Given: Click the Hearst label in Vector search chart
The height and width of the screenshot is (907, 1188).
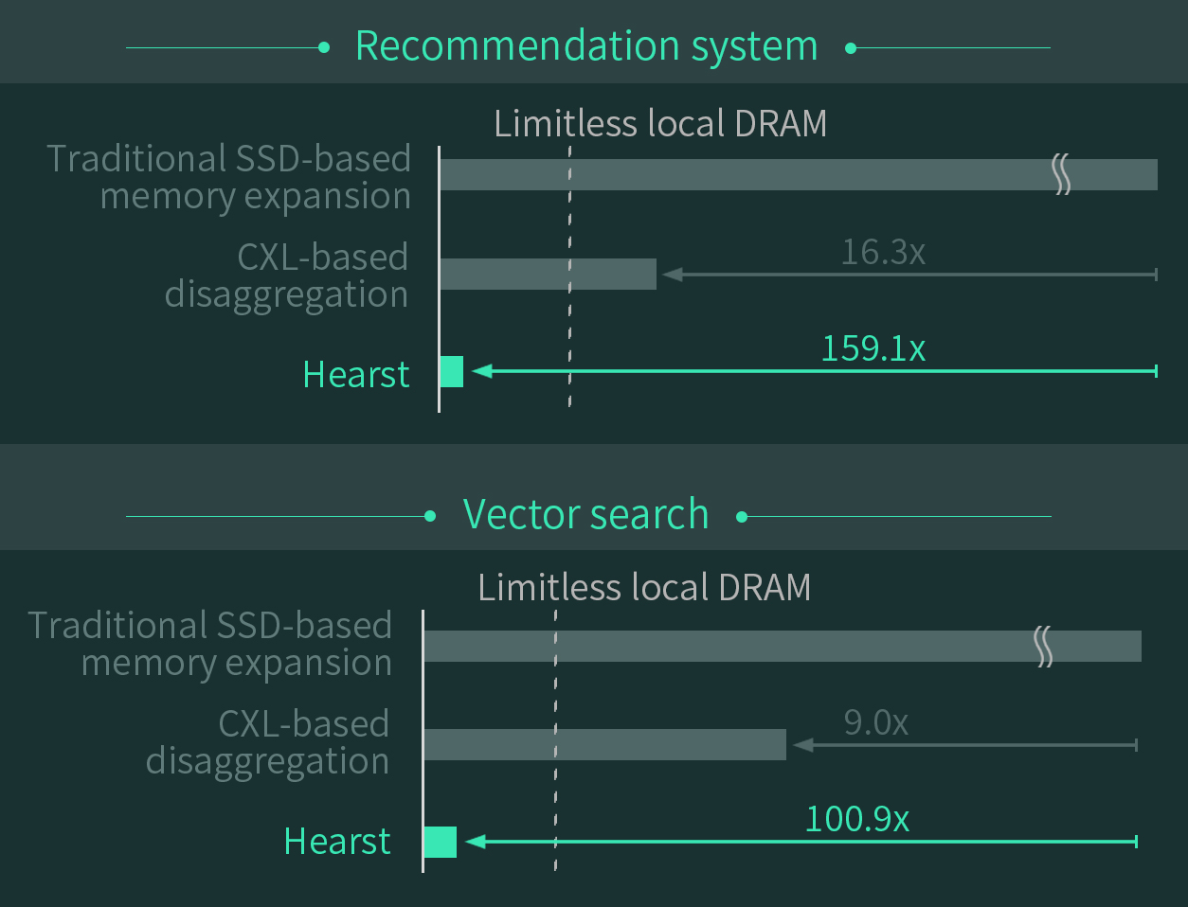Looking at the screenshot, I should pos(337,841).
